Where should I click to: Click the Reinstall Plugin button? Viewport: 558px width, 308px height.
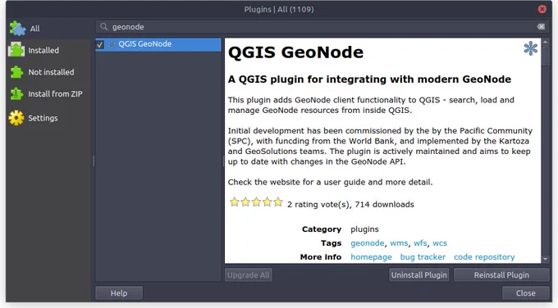[x=501, y=275]
